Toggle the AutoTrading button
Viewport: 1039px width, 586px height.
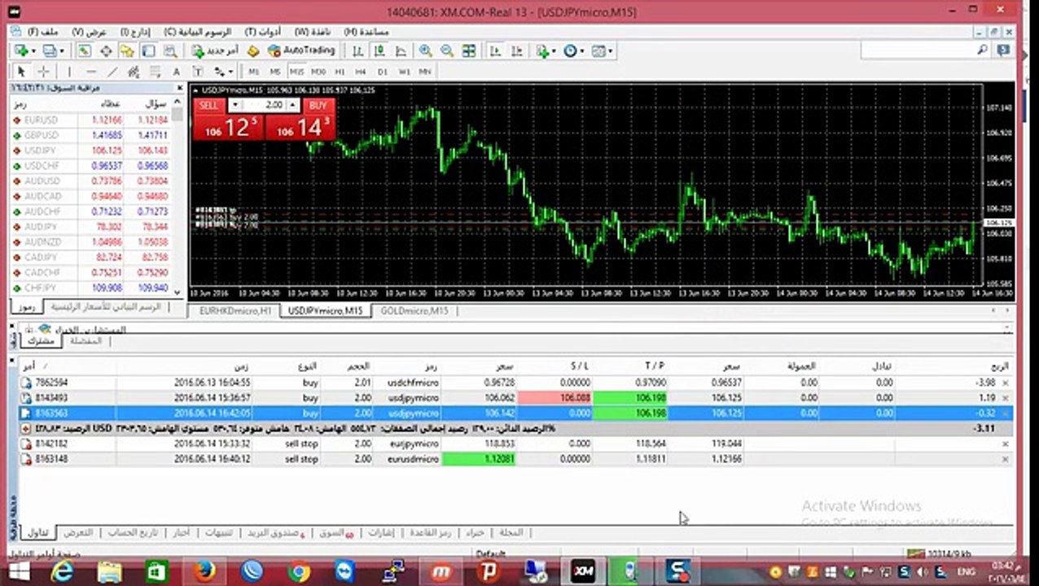(x=301, y=50)
